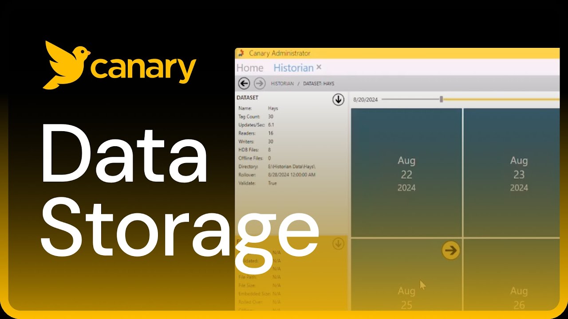Click the faded down-arrow icon in lower panel

[338, 244]
